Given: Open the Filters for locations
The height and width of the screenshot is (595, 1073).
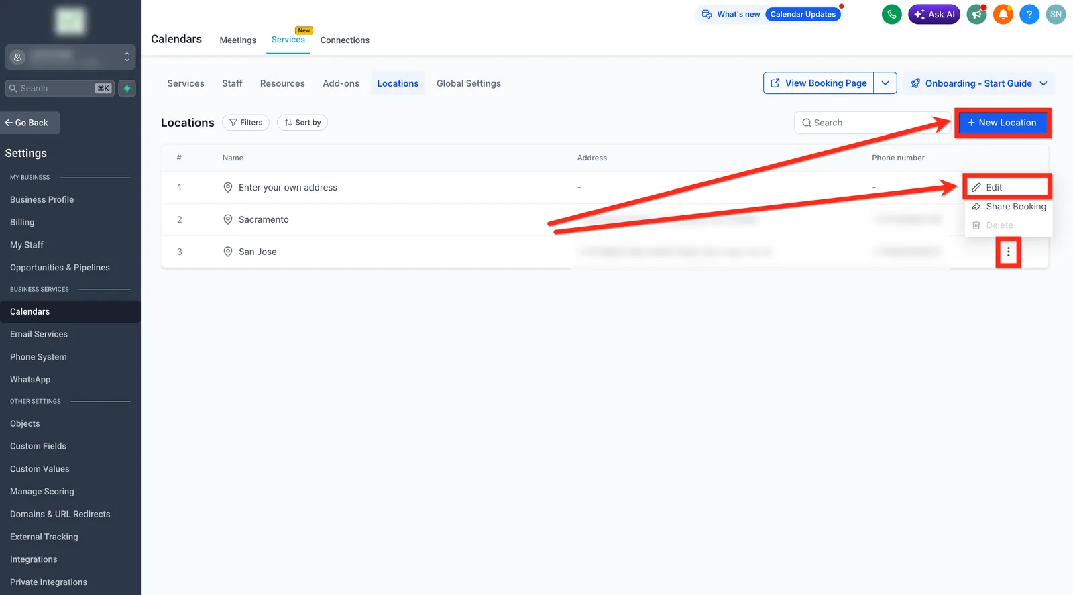Looking at the screenshot, I should pyautogui.click(x=245, y=123).
